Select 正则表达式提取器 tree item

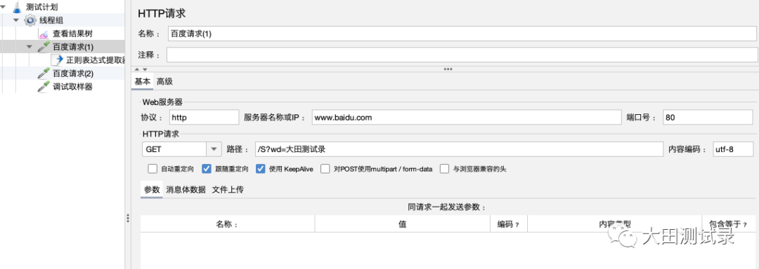(96, 60)
